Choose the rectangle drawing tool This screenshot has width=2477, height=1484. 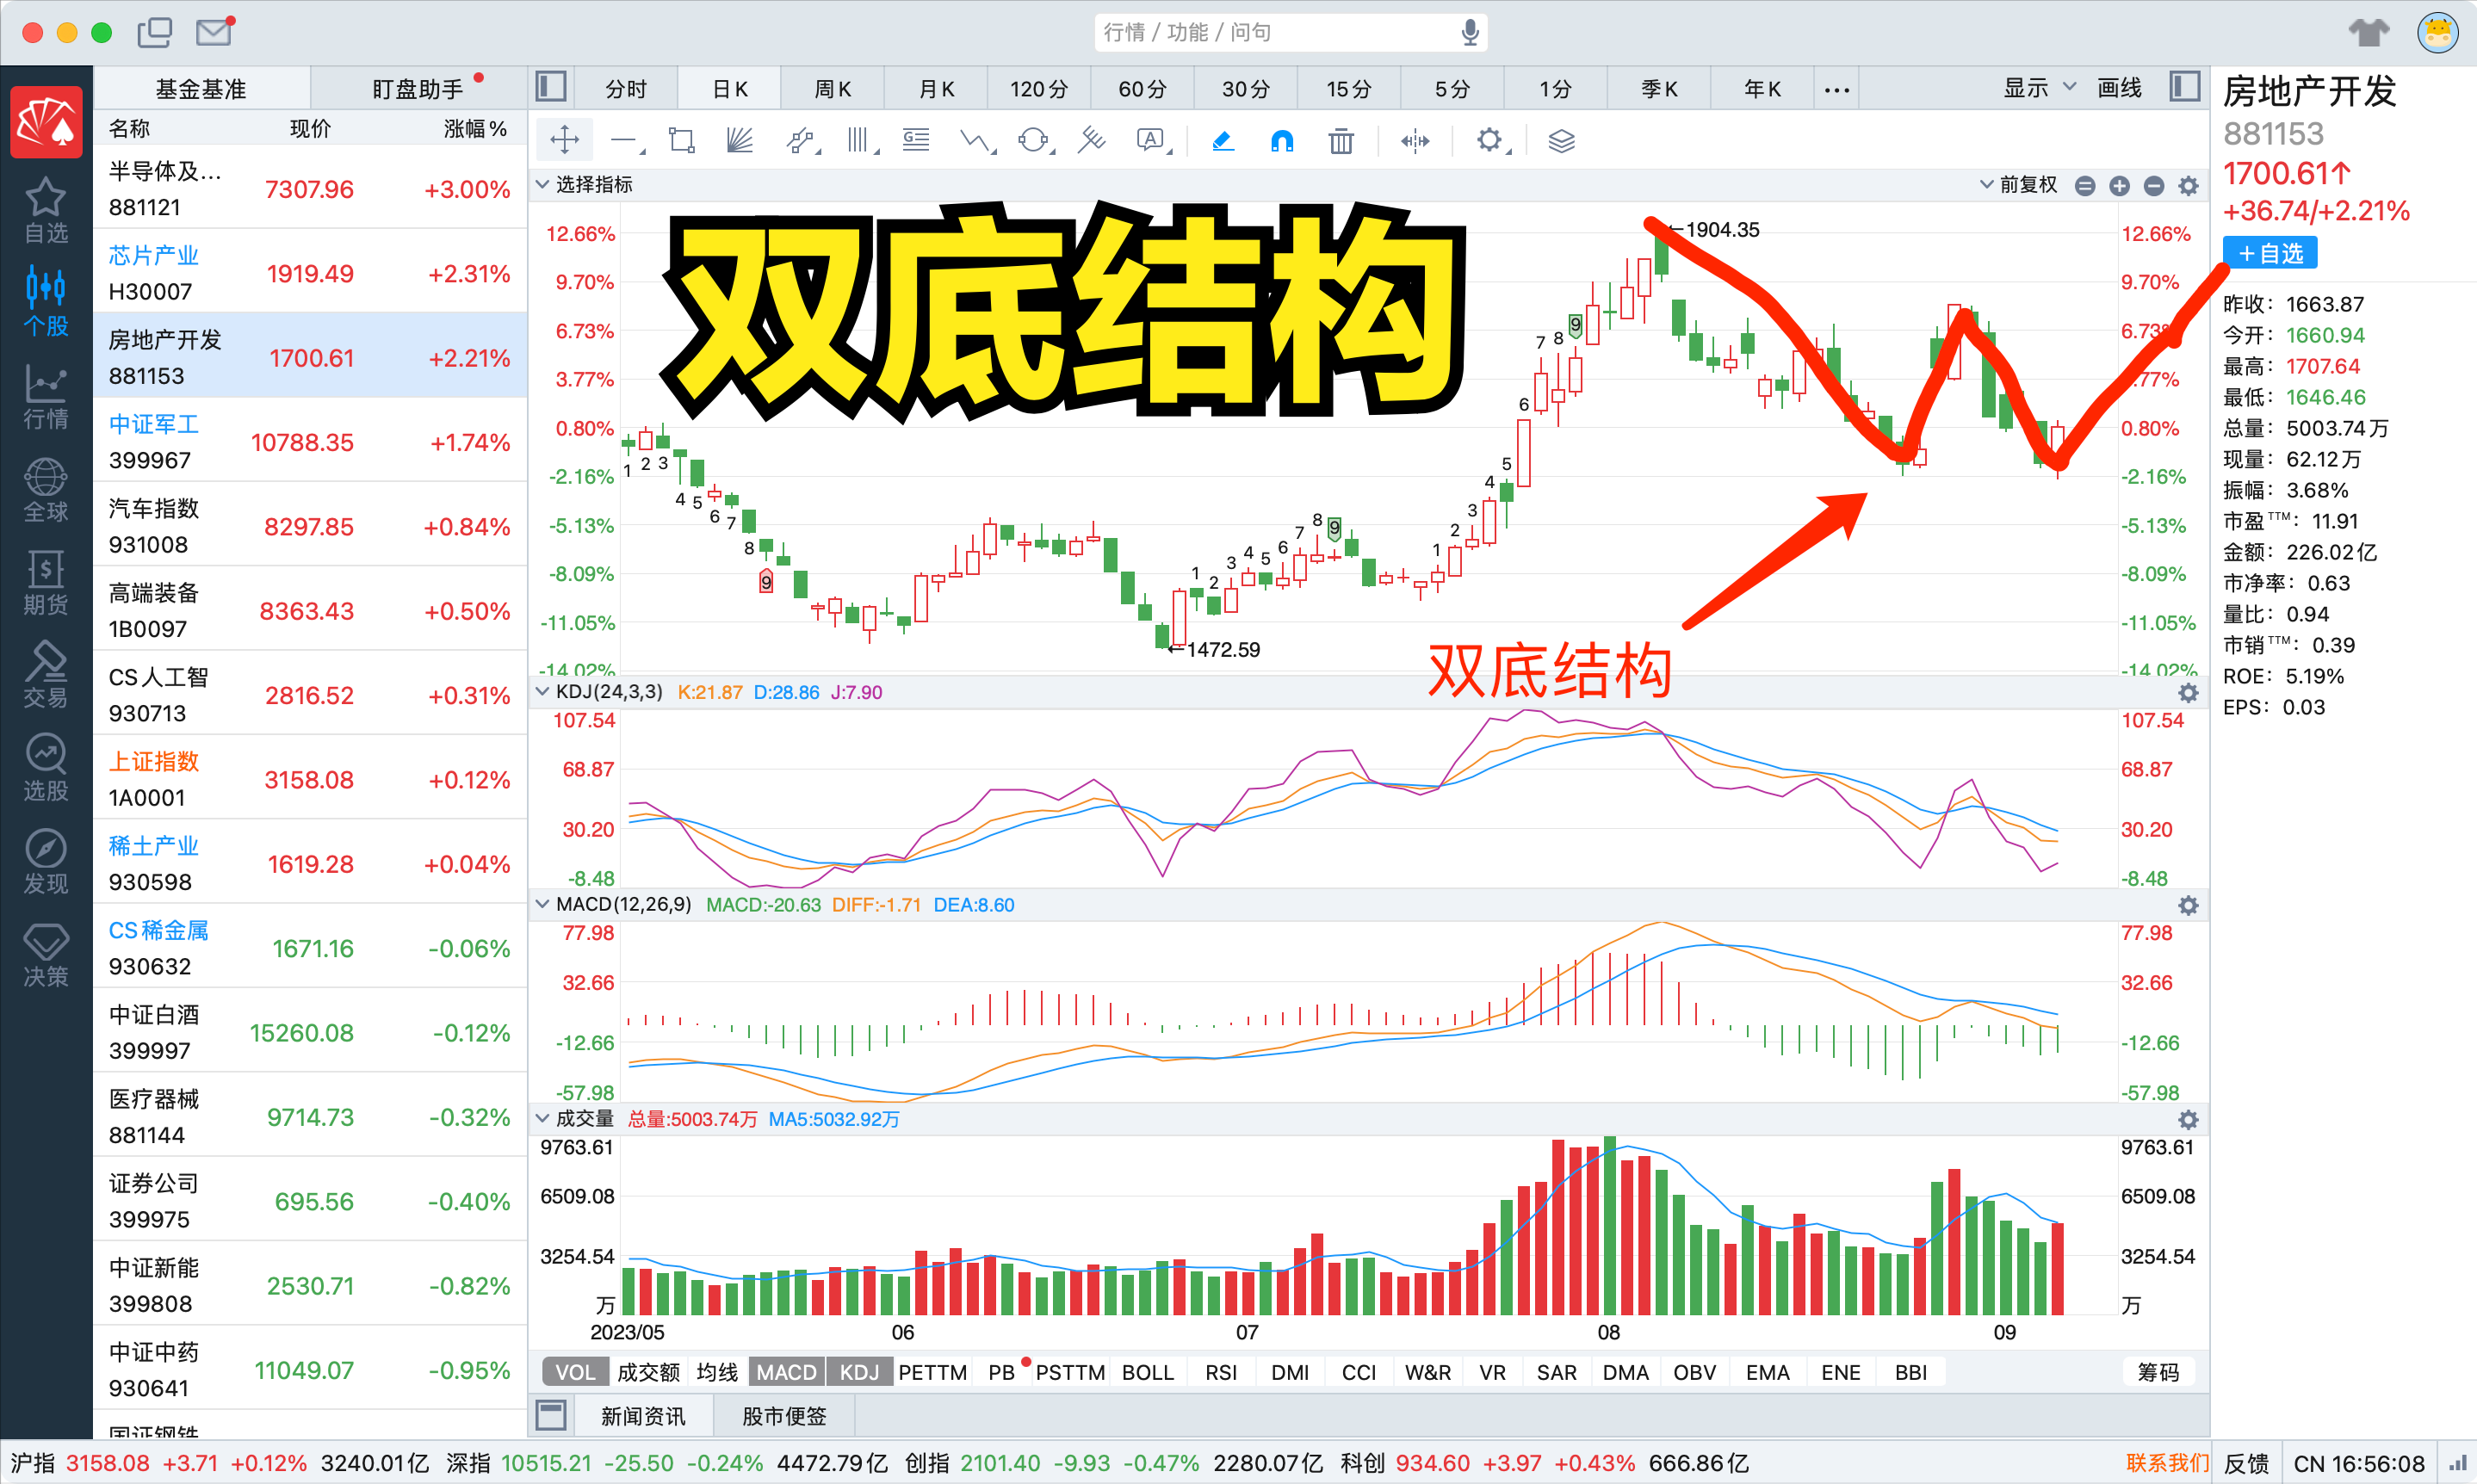pos(682,141)
